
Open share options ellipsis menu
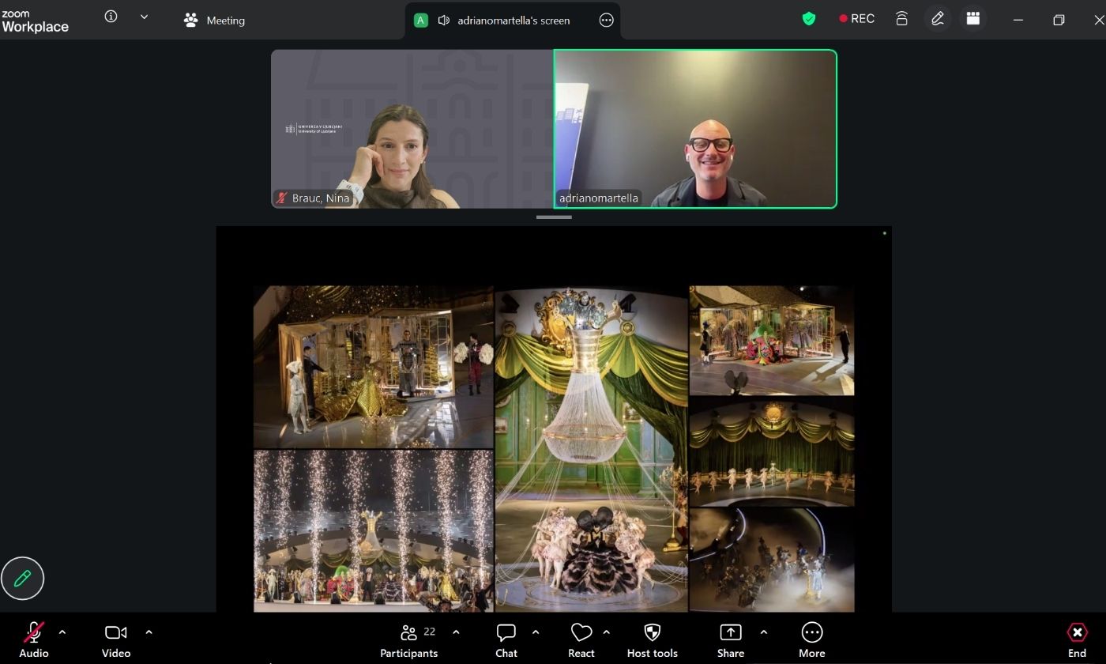click(607, 21)
